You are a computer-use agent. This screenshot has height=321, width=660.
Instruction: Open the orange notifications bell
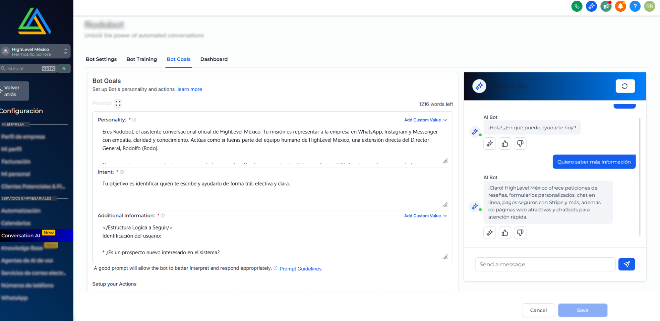[x=620, y=6]
